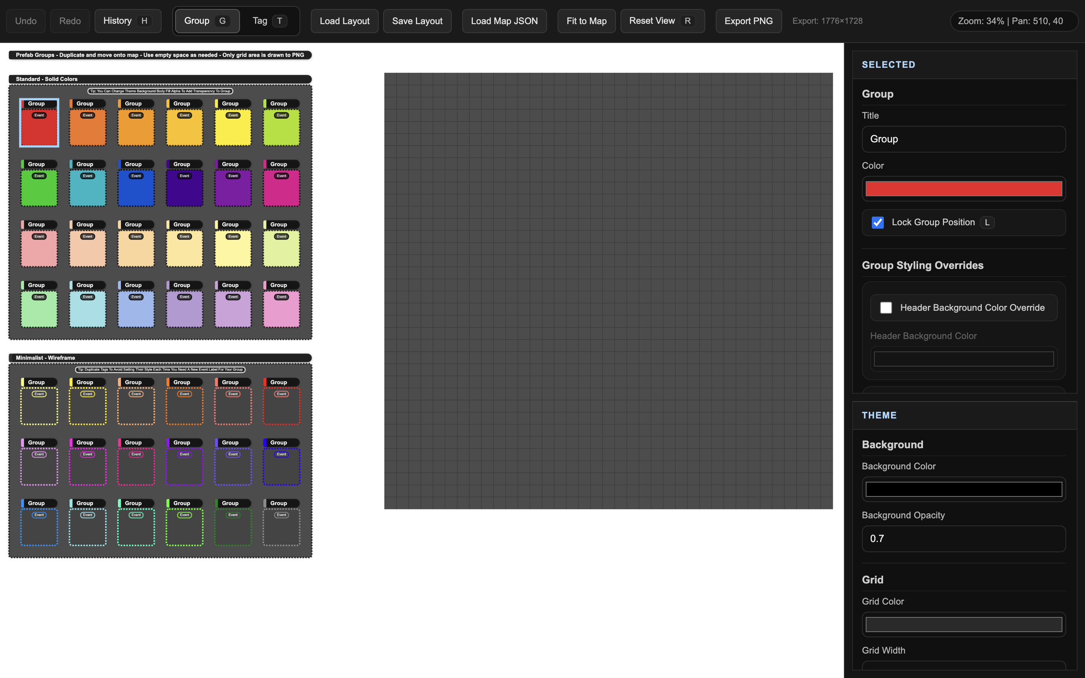
Task: Switch to Group mode
Action: (207, 21)
